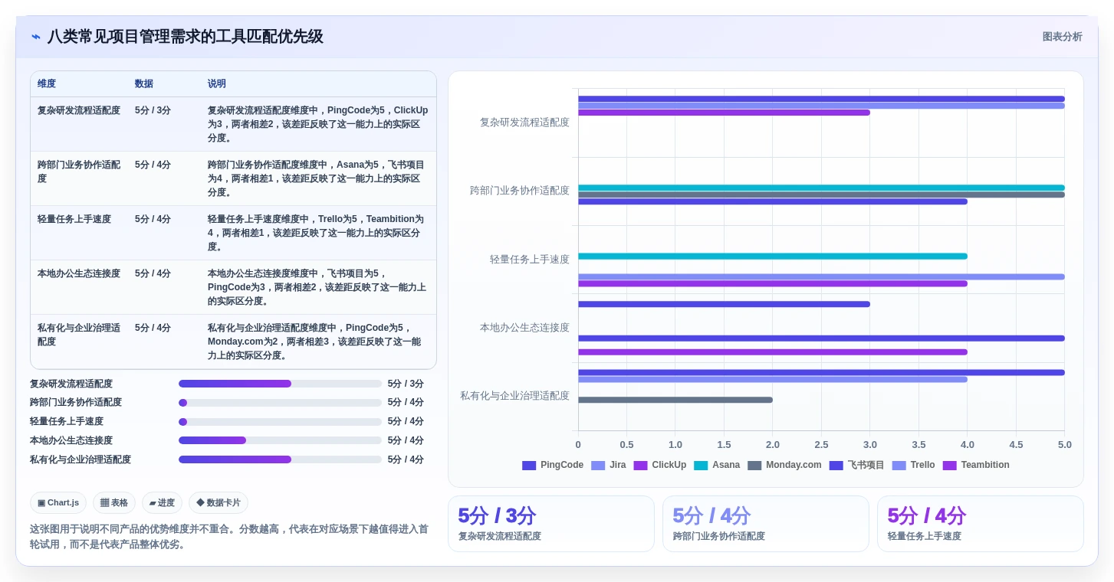The width and height of the screenshot is (1114, 582).
Task: Select the table description mentioning Trello为5
Action: [317, 233]
